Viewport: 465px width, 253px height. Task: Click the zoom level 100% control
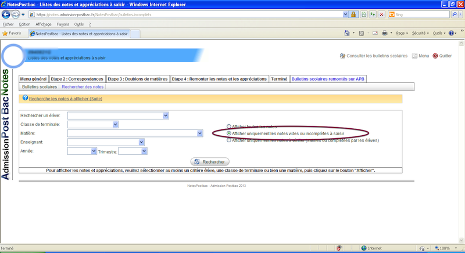pos(445,248)
